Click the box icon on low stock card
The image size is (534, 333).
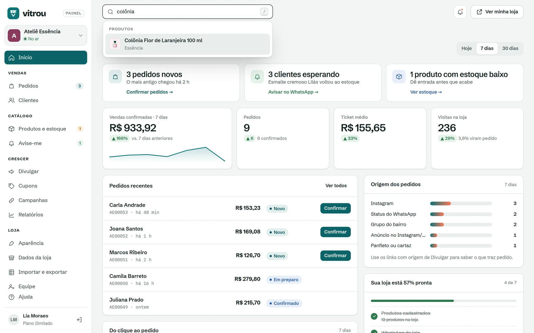[399, 77]
